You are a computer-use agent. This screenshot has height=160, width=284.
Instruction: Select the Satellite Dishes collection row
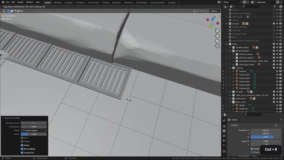242,48
